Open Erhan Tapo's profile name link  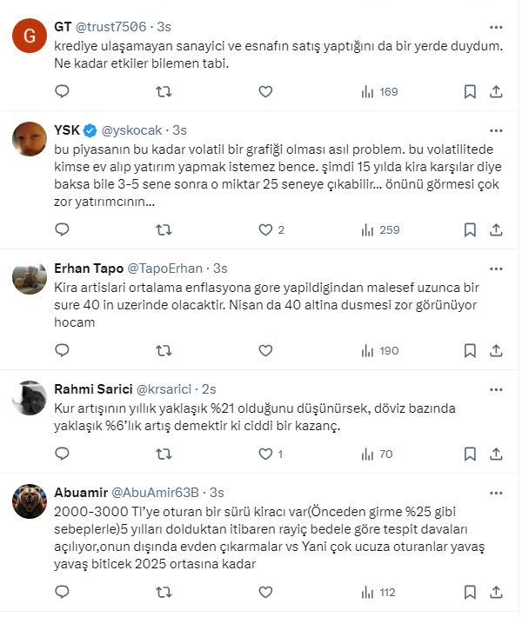[89, 269]
